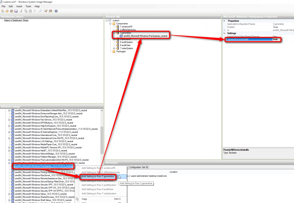The image size is (294, 203).
Task: Open Help via the blue question mark icon
Action: (56, 11)
